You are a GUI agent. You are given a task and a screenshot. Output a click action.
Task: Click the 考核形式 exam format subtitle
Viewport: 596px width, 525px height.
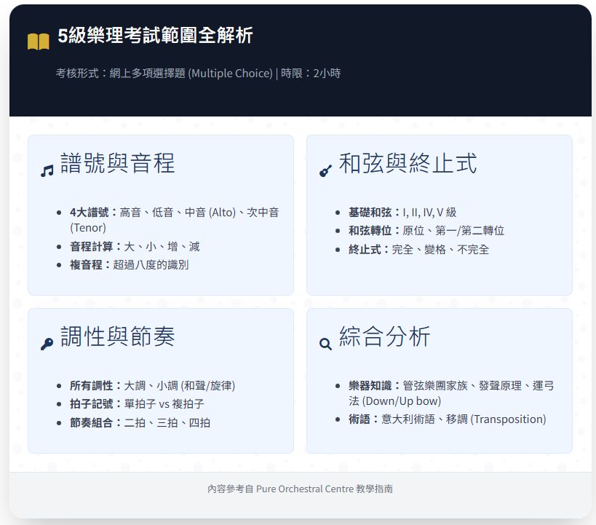point(198,74)
